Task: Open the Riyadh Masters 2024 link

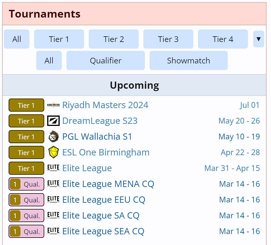Action: pos(105,105)
